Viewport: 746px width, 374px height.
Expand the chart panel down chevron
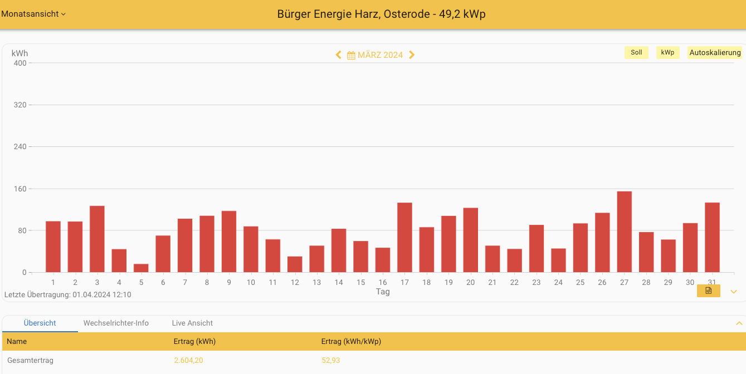734,292
